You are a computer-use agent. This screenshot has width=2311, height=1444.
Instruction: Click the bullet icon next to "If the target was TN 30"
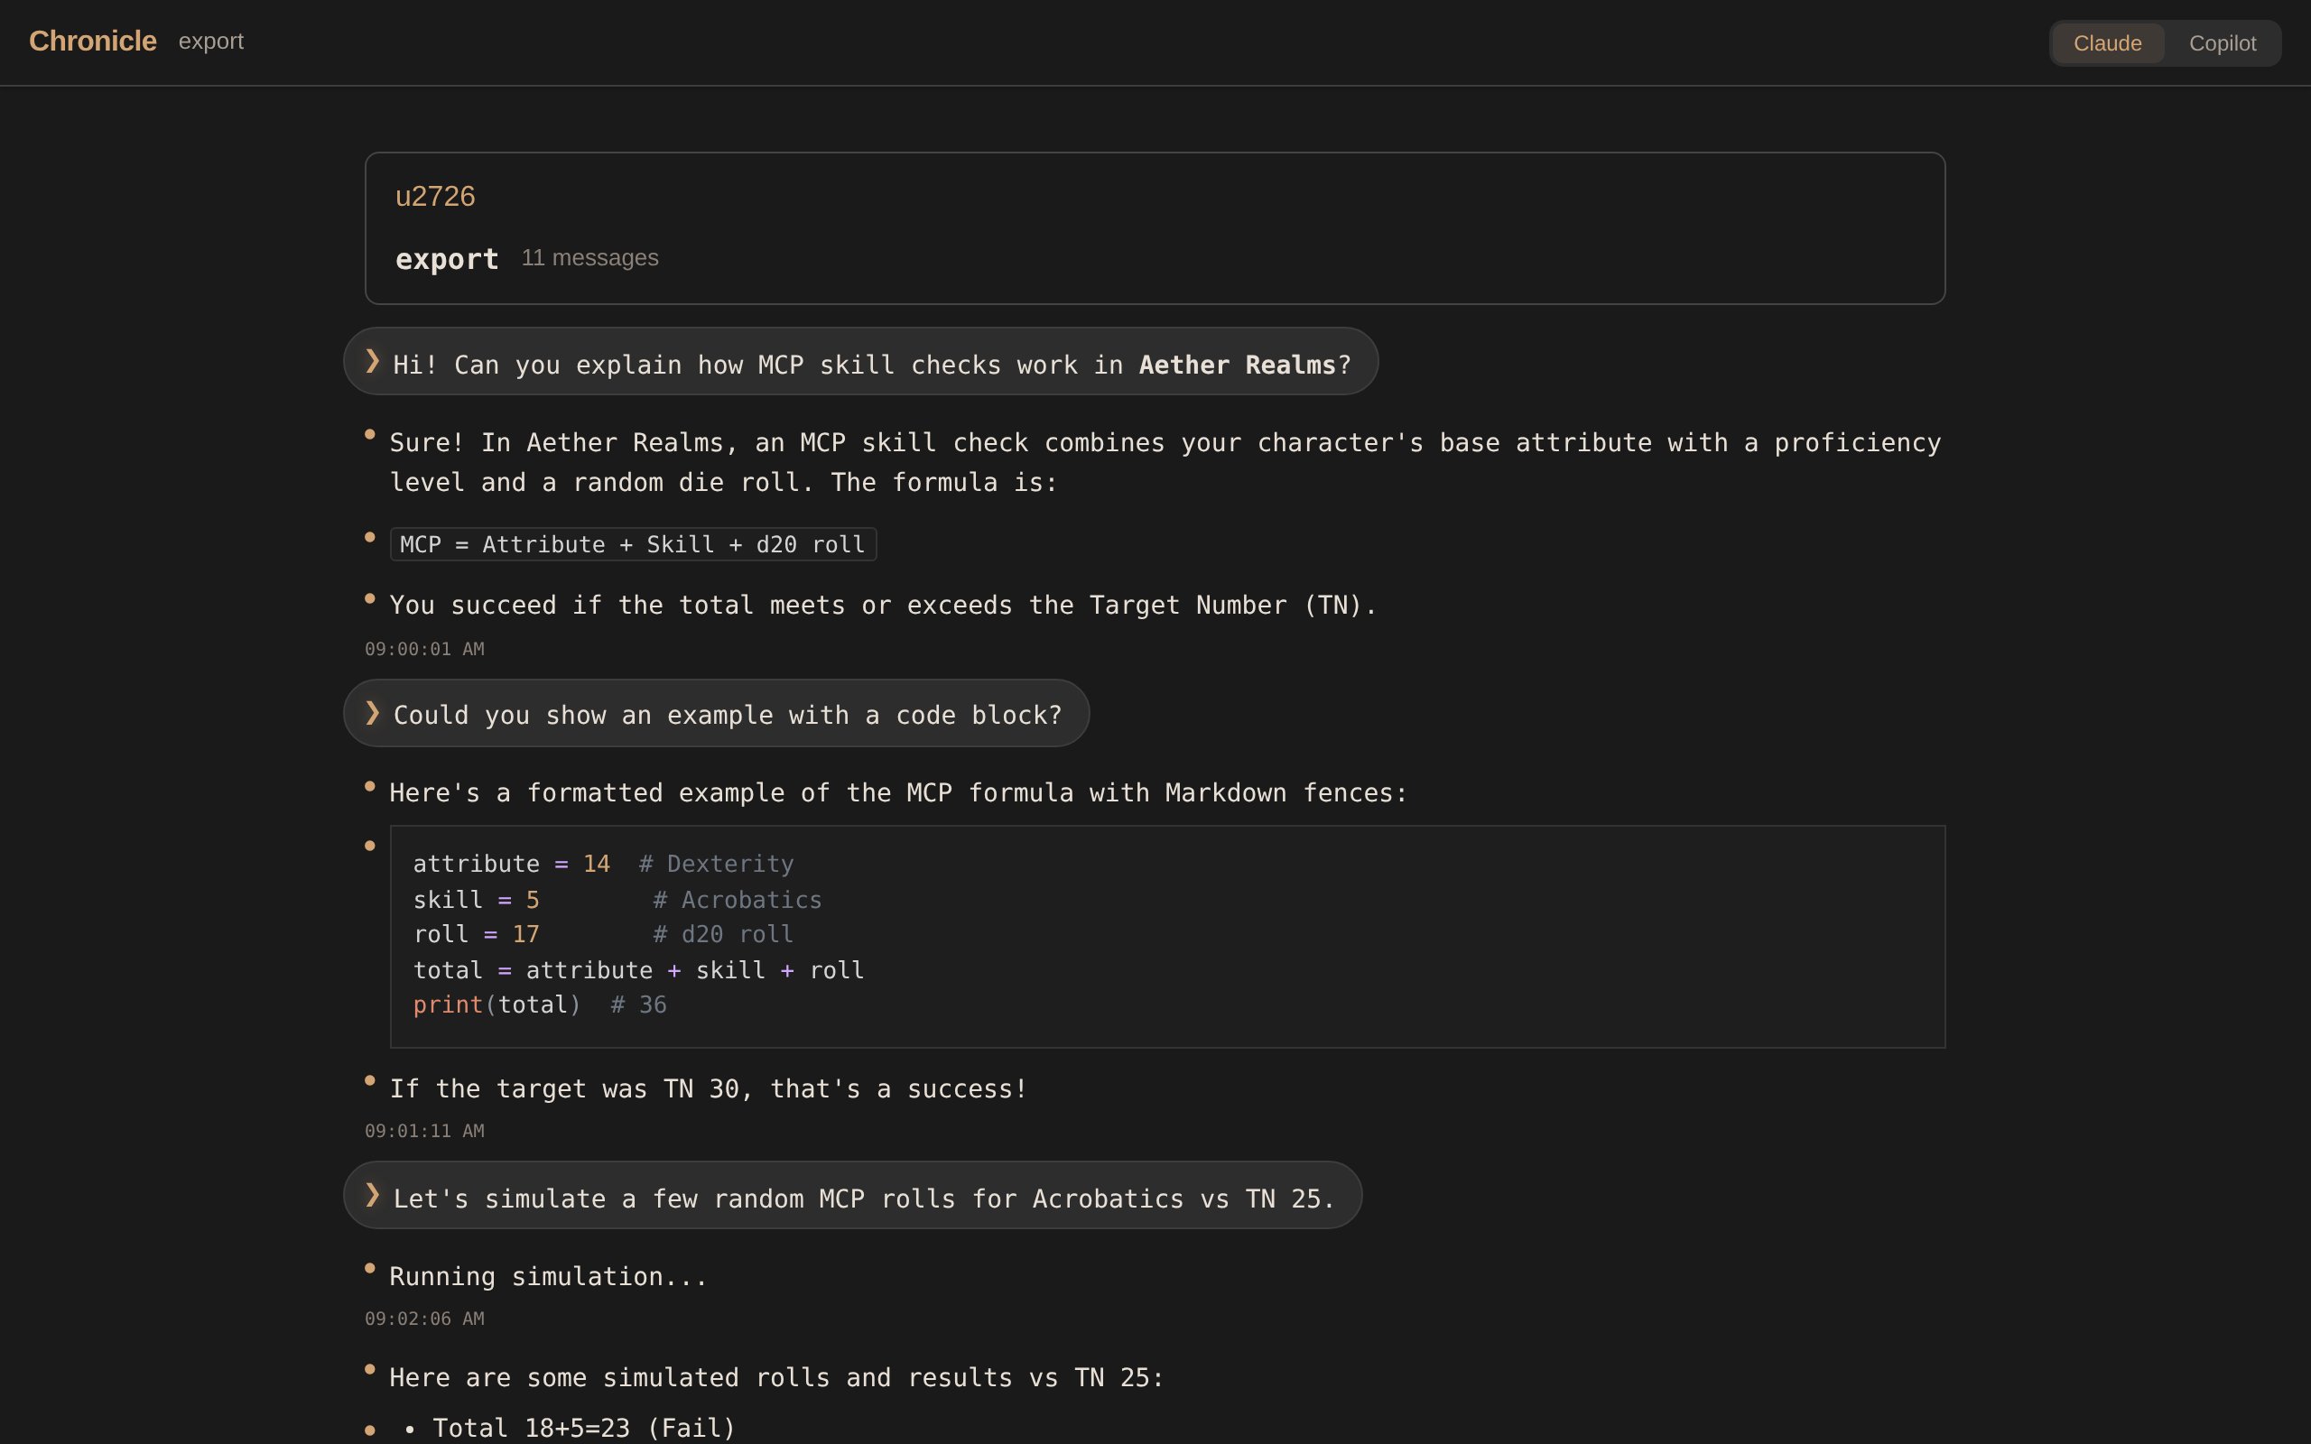coord(370,1079)
